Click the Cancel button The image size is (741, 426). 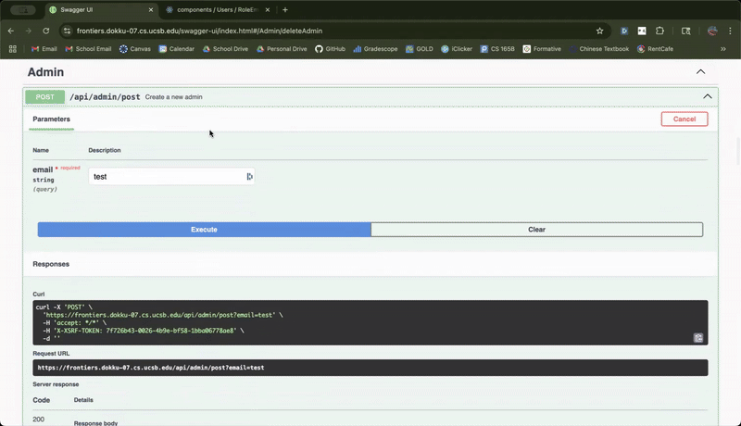tap(684, 119)
